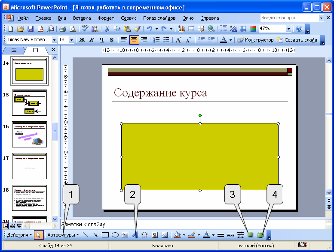
Task: Redo the last undone action
Action: (164, 29)
